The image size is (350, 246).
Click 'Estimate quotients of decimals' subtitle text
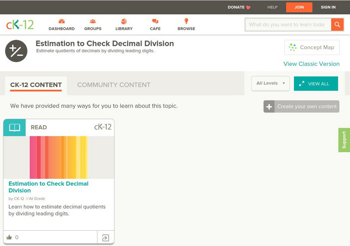point(95,51)
